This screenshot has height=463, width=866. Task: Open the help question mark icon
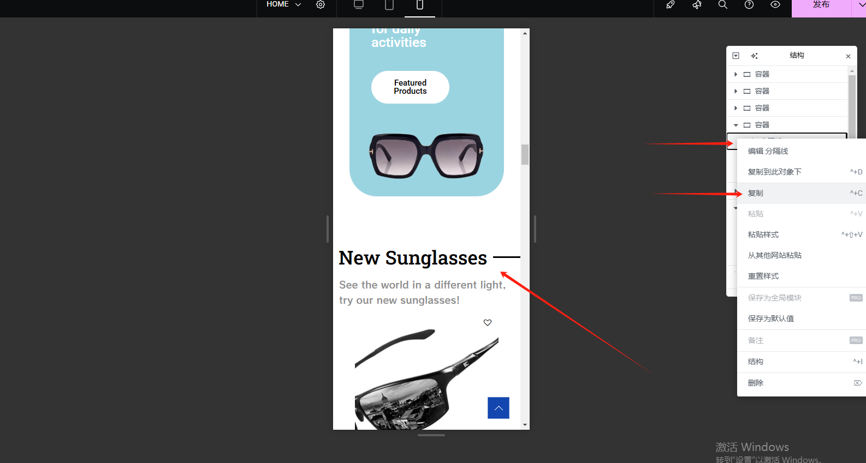pos(749,5)
